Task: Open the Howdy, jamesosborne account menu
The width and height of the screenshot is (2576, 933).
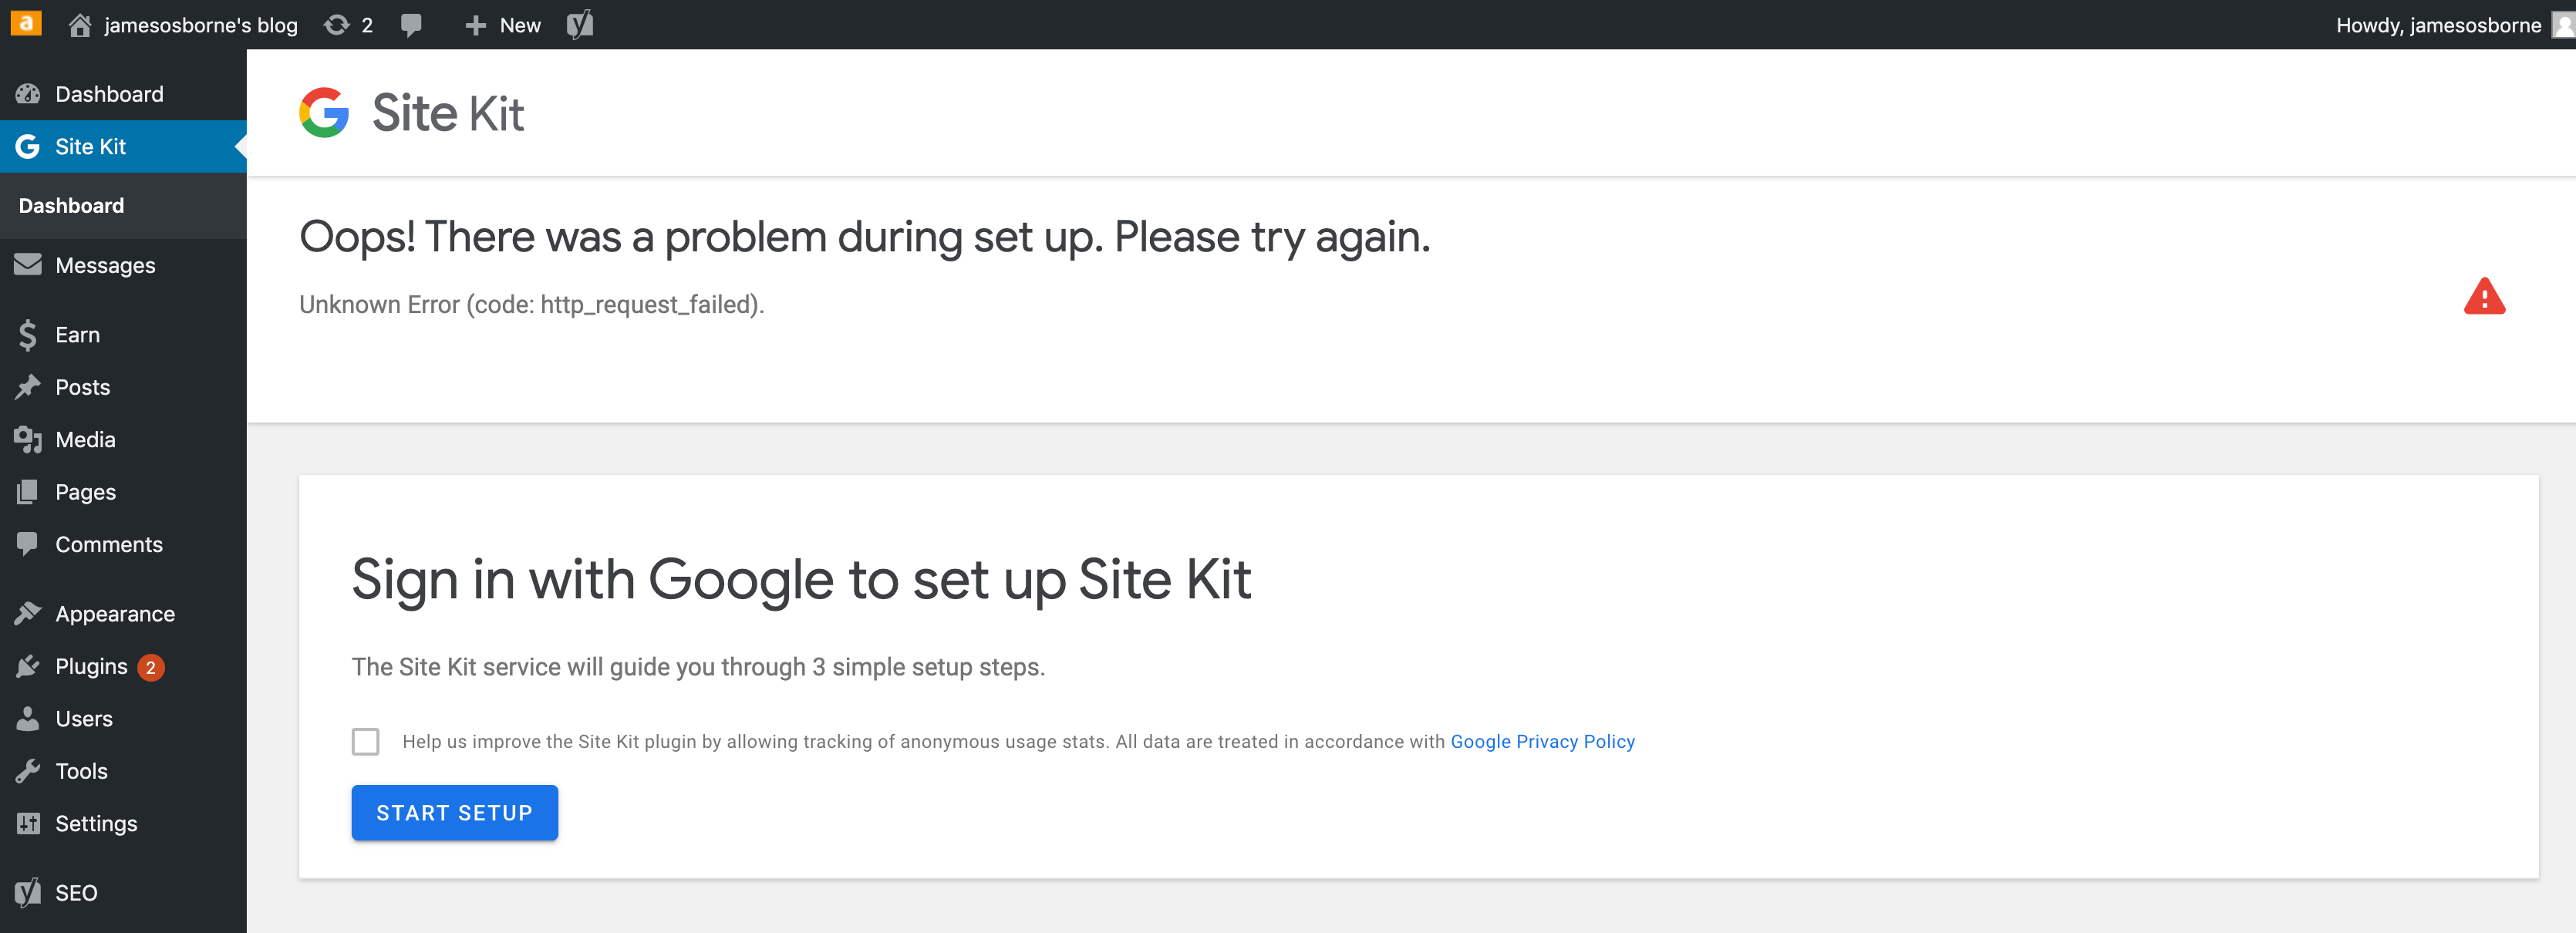Action: tap(2454, 25)
